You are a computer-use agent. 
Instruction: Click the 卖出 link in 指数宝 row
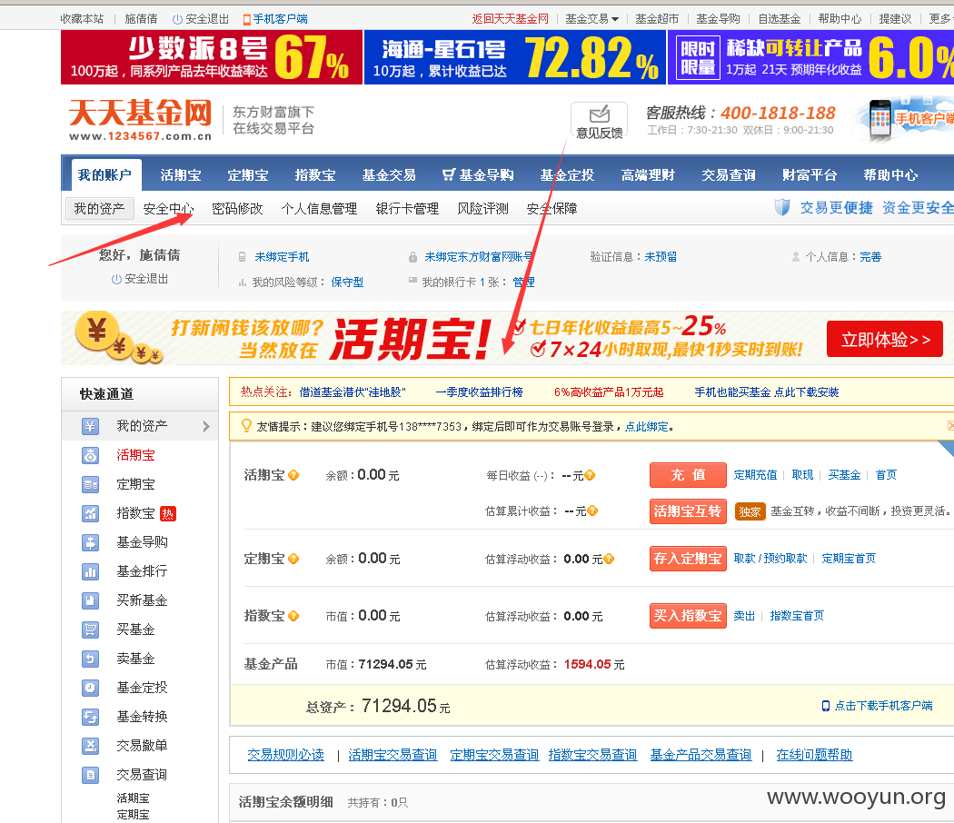tap(744, 616)
